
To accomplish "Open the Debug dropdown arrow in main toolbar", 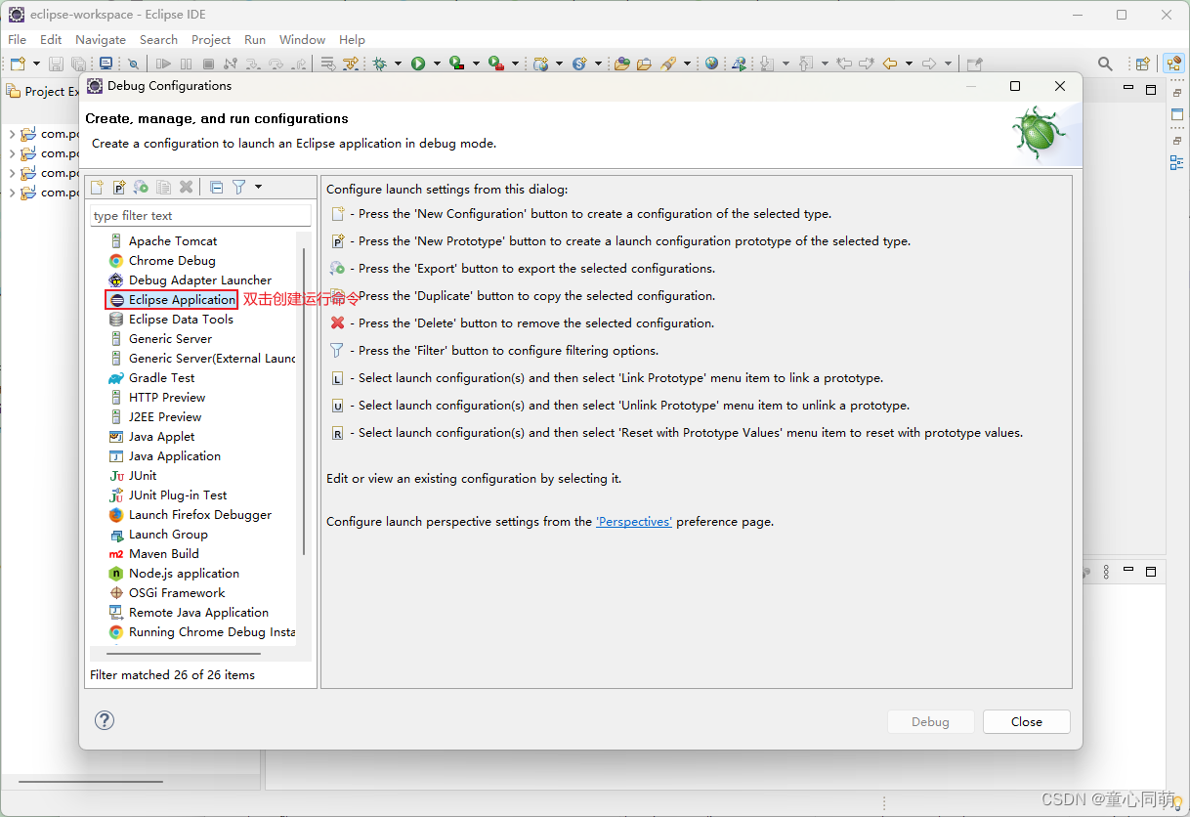I will click(398, 64).
